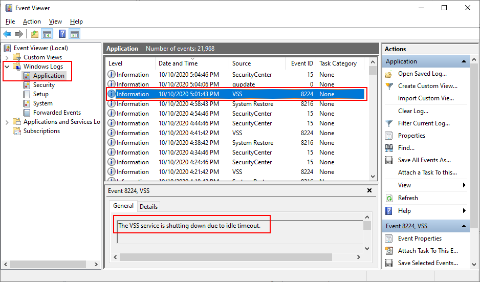Click the Forwarded Events log icon

pyautogui.click(x=27, y=113)
